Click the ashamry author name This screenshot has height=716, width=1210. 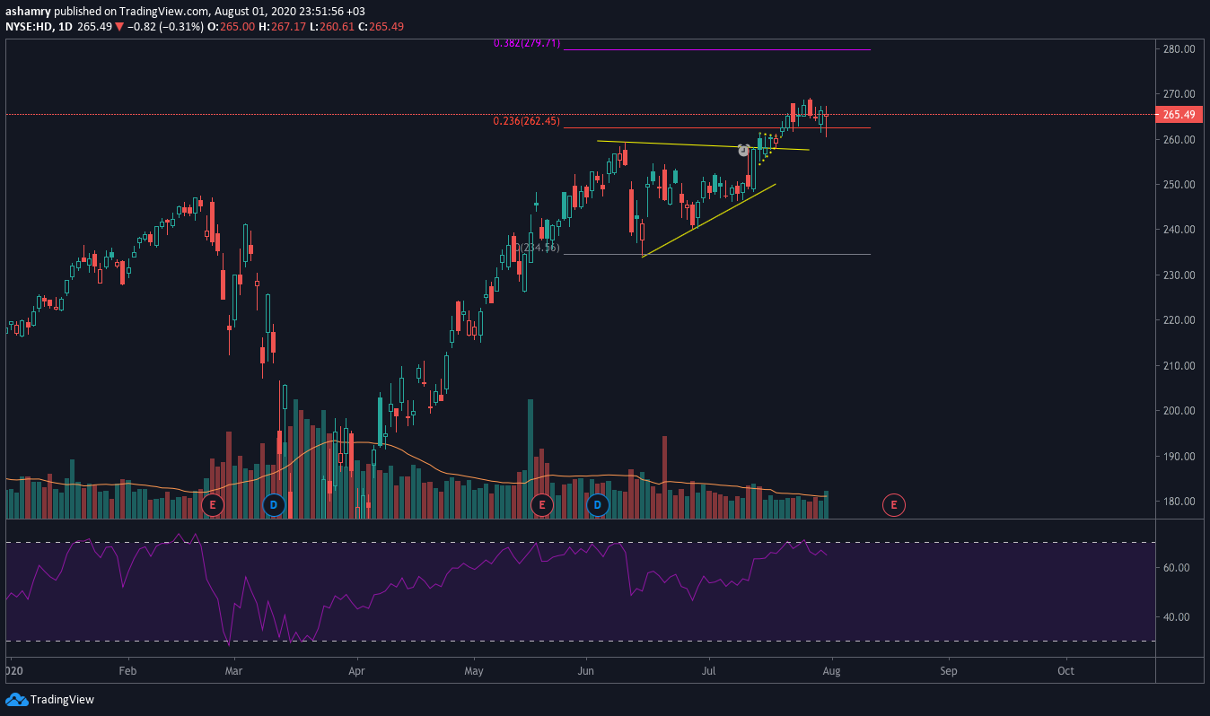click(x=30, y=11)
